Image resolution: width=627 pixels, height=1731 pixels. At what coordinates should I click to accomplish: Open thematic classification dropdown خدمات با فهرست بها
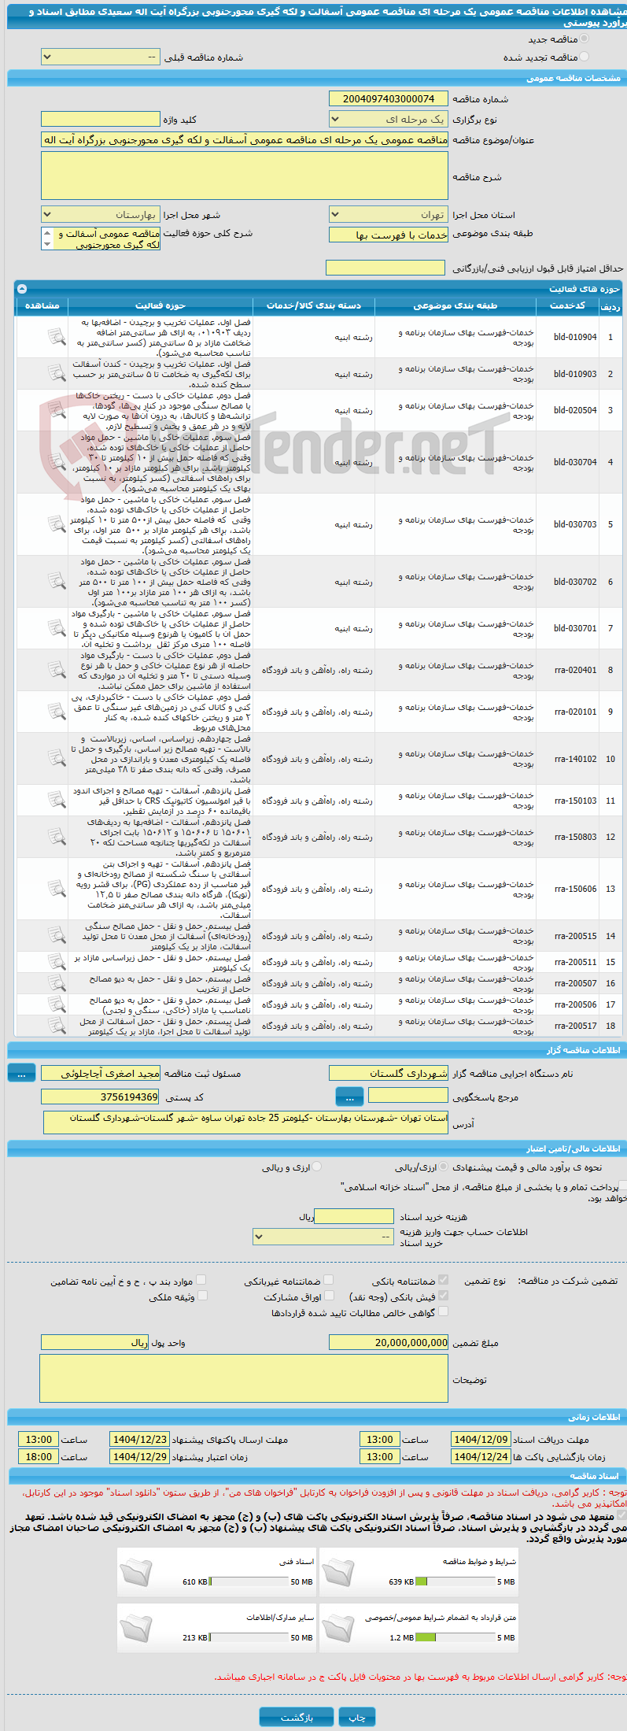pyautogui.click(x=389, y=235)
